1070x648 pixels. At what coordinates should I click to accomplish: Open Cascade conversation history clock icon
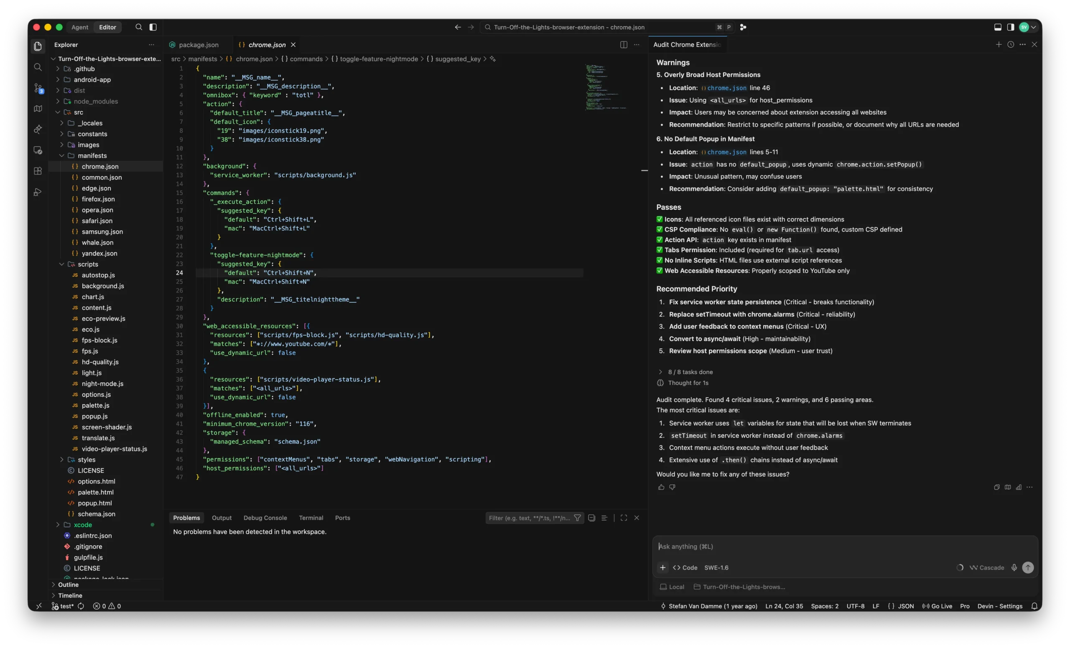point(1011,45)
